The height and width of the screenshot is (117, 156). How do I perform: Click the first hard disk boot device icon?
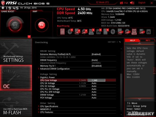(x=62, y=32)
